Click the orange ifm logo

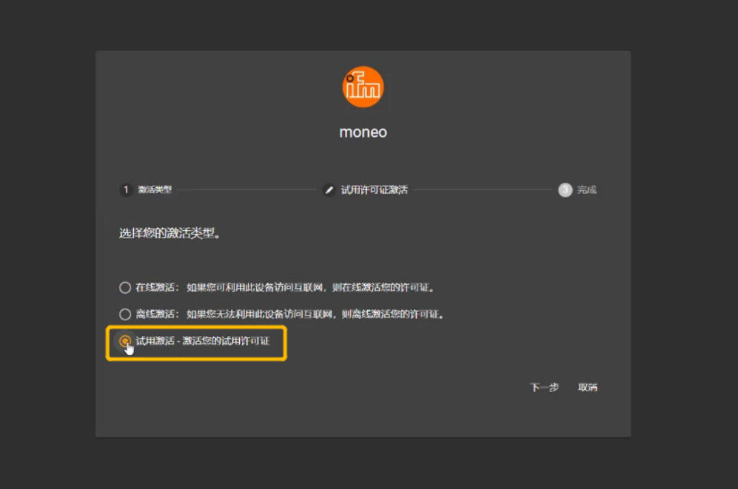pyautogui.click(x=363, y=87)
